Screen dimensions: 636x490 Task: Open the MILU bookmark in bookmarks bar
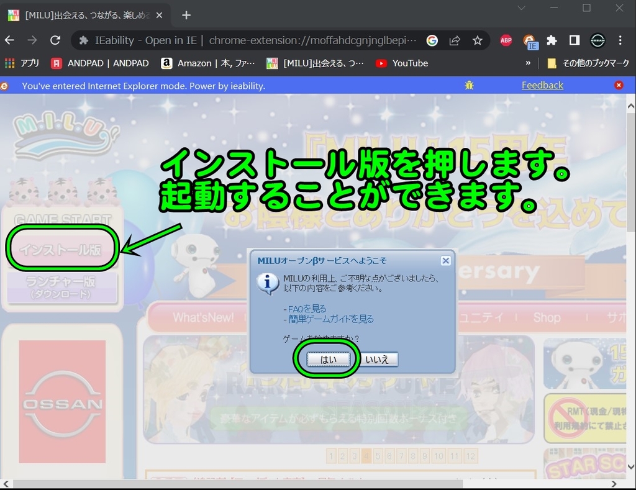pyautogui.click(x=315, y=63)
